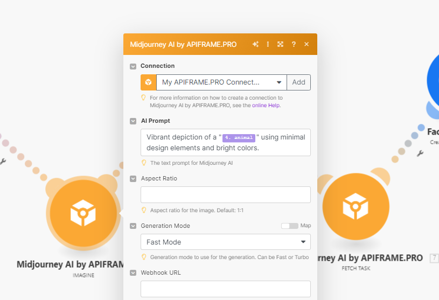The height and width of the screenshot is (300, 439).
Task: Collapse the AI Prompt section
Action: tap(133, 121)
